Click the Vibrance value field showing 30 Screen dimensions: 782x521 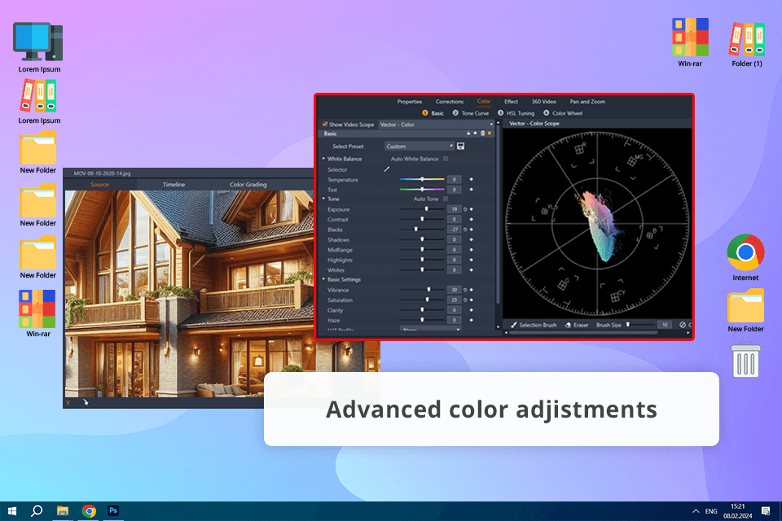pyautogui.click(x=454, y=290)
